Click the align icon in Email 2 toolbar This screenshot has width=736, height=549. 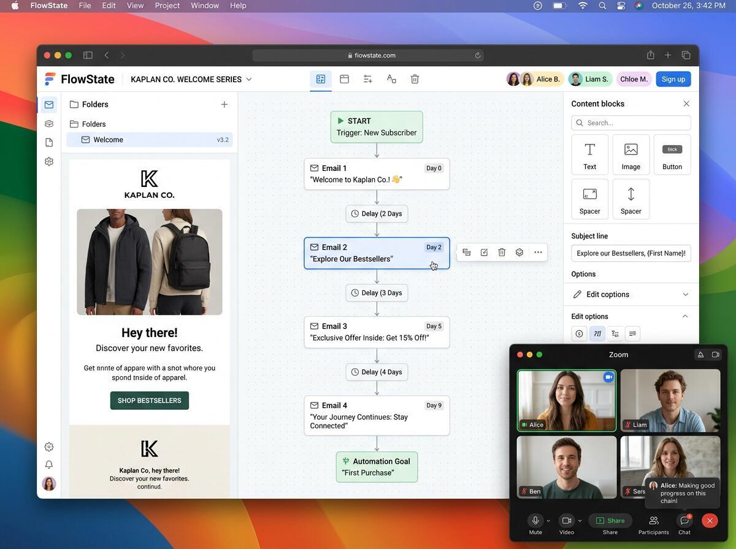coord(467,252)
